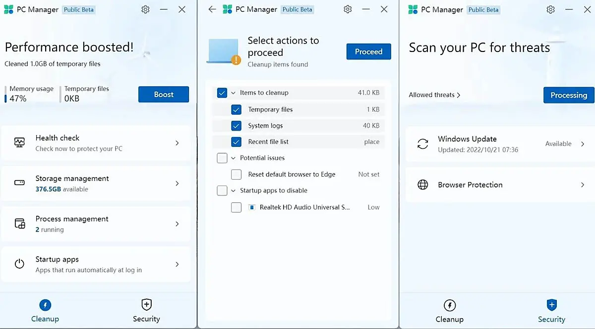Click PC Manager logo in middle window
Image resolution: width=595 pixels, height=329 pixels.
point(228,9)
